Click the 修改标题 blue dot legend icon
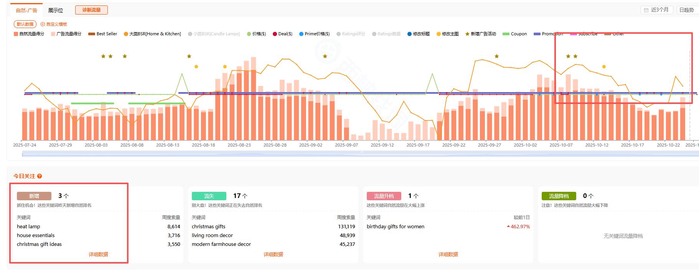The width and height of the screenshot is (699, 272). point(409,34)
